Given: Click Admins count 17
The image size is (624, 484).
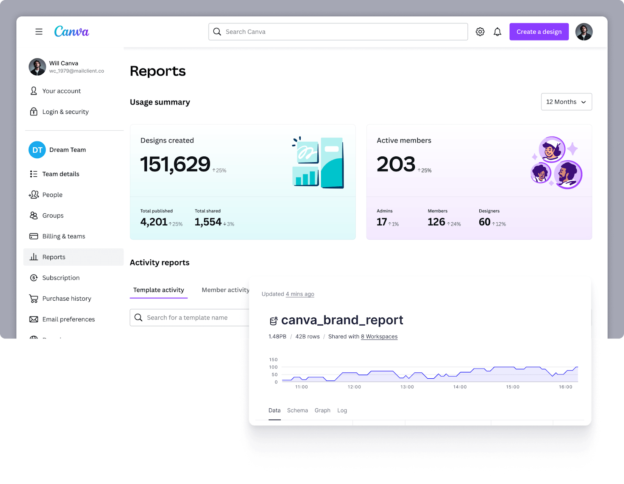Looking at the screenshot, I should (x=382, y=222).
